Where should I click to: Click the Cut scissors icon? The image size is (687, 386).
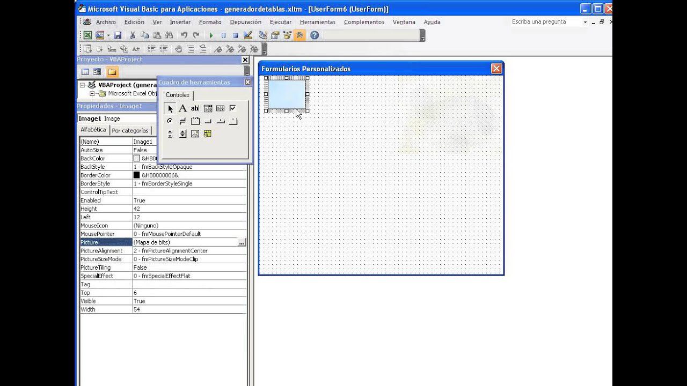133,35
